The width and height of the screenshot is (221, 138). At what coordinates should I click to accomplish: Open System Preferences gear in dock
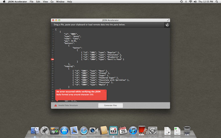(153, 130)
